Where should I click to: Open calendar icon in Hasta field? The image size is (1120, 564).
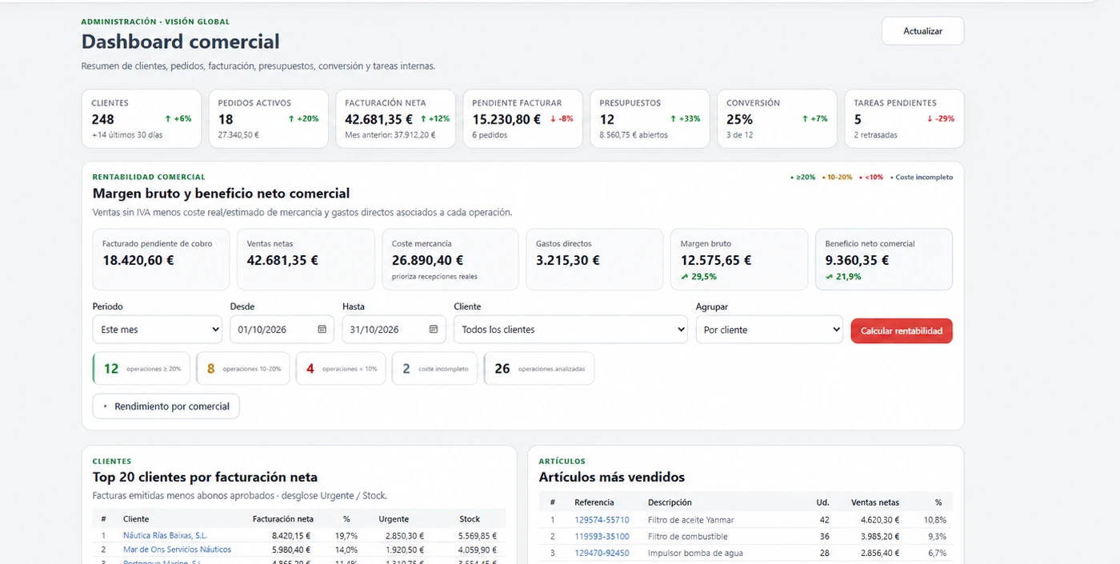coord(434,330)
